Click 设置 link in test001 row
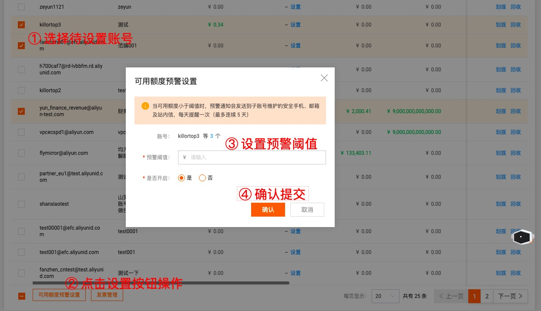The image size is (541, 311). (x=296, y=252)
